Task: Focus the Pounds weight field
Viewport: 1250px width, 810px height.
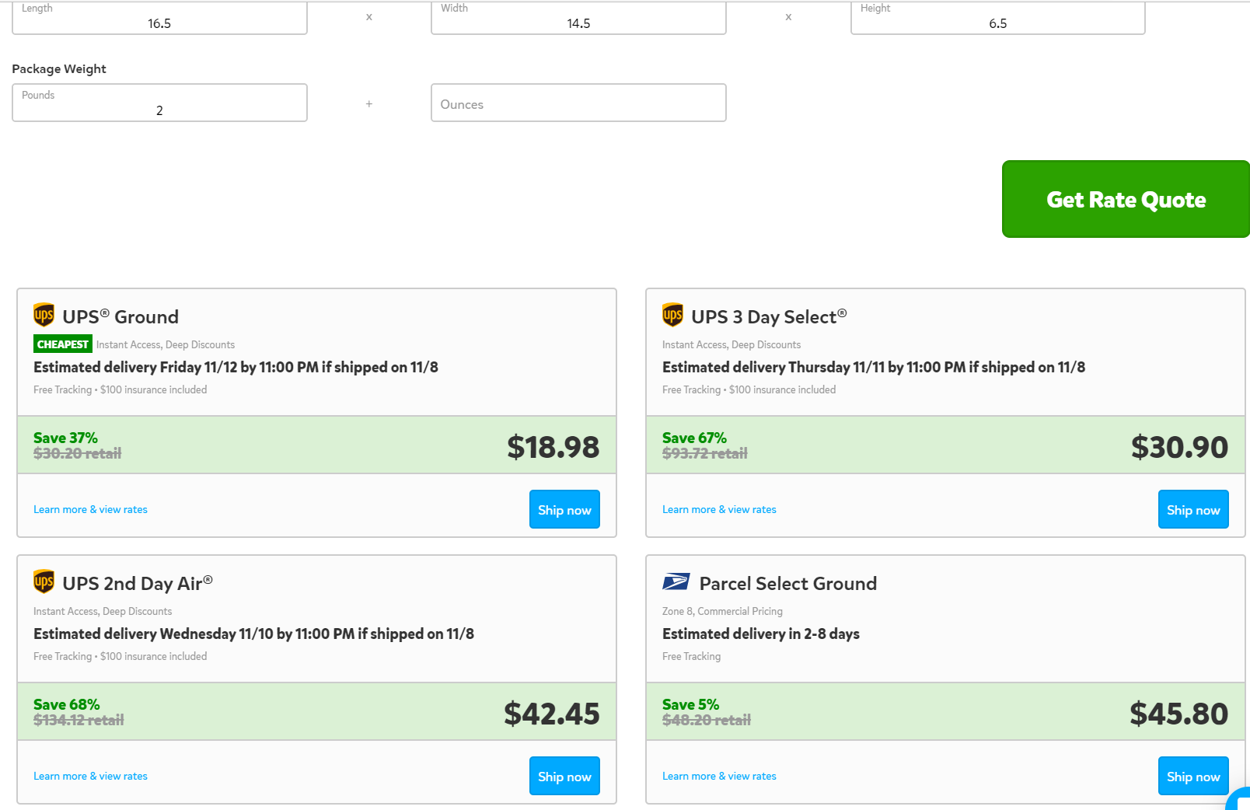Action: pos(159,103)
